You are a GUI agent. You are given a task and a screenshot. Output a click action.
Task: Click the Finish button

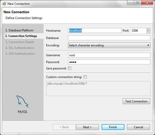pyautogui.click(x=113, y=127)
